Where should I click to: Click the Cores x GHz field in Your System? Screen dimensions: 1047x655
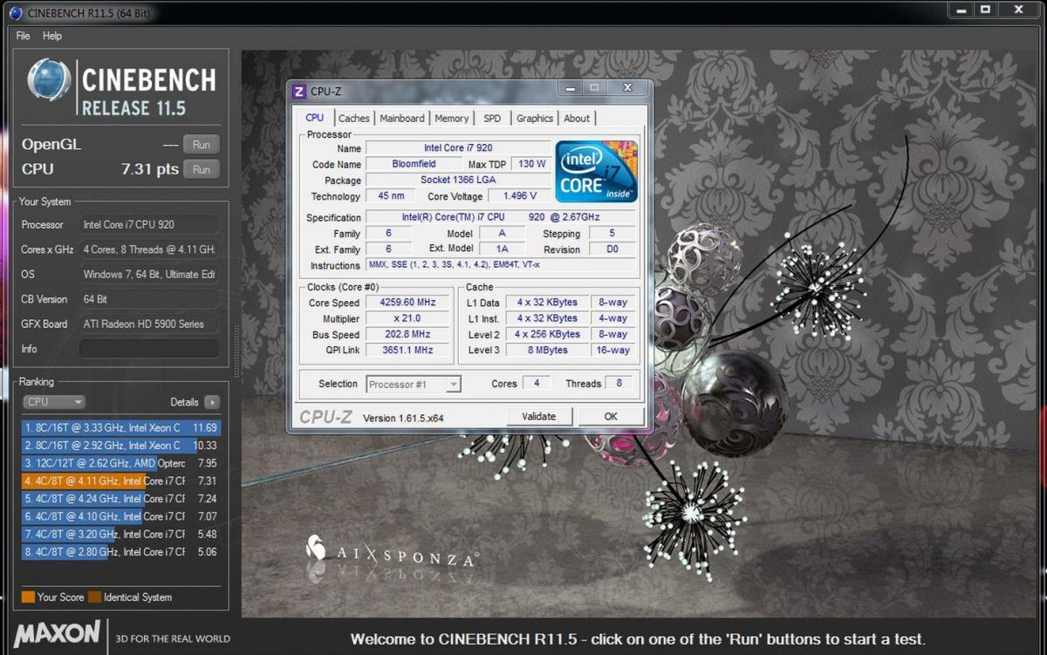149,249
